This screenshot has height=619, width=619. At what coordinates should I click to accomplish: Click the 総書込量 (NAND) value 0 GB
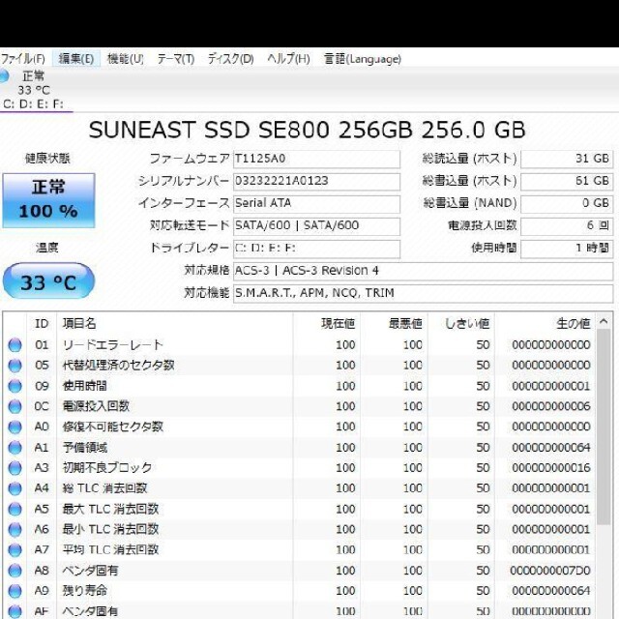tap(567, 204)
